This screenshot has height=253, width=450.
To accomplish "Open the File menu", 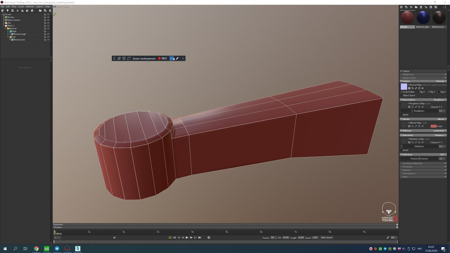I will [x=2, y=6].
